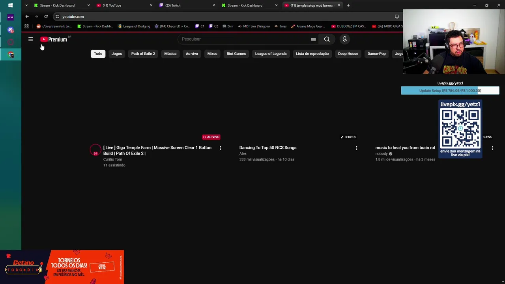The width and height of the screenshot is (505, 284).
Task: Select the Tudo filter chip
Action: pos(98,54)
